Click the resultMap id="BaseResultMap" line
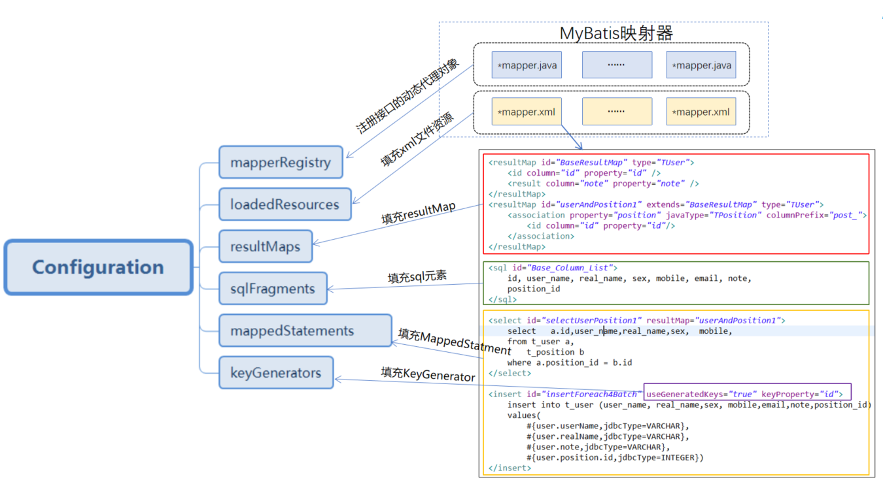Image resolution: width=883 pixels, height=484 pixels. 591,162
